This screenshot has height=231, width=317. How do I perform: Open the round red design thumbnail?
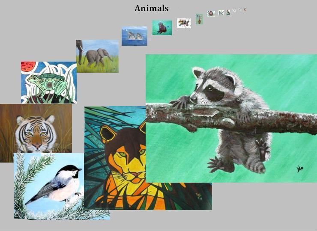pos(211,14)
